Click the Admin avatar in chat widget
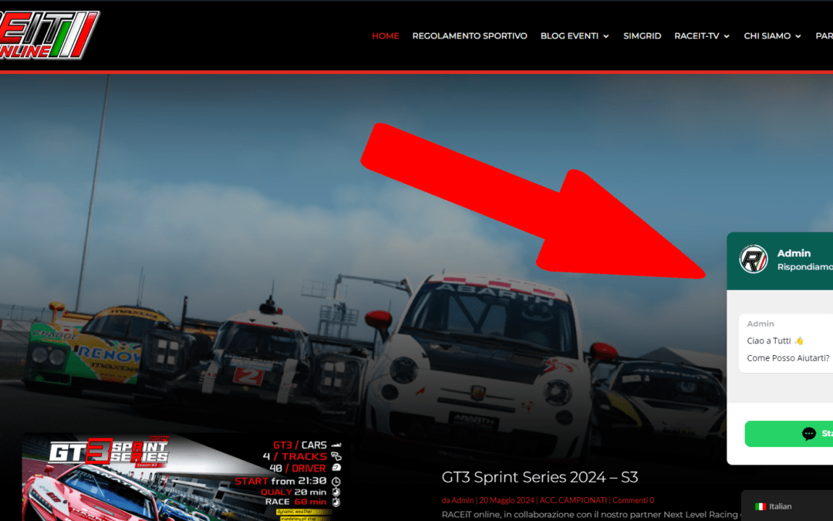The height and width of the screenshot is (521, 833). (754, 259)
